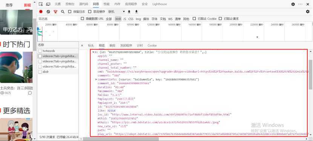Open the 内存 panel tab
Image resolution: width=313 pixels, height=141 pixels.
[117, 4]
